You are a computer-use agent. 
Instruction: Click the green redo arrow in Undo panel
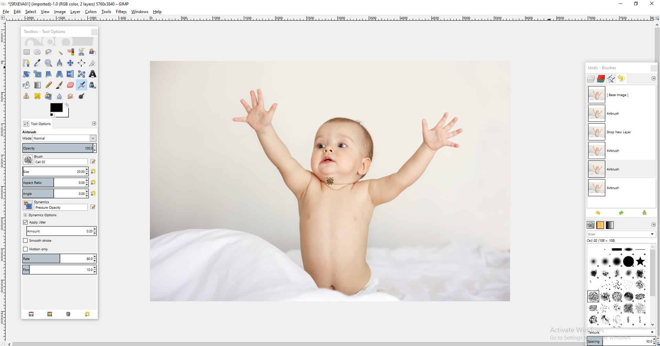click(621, 213)
